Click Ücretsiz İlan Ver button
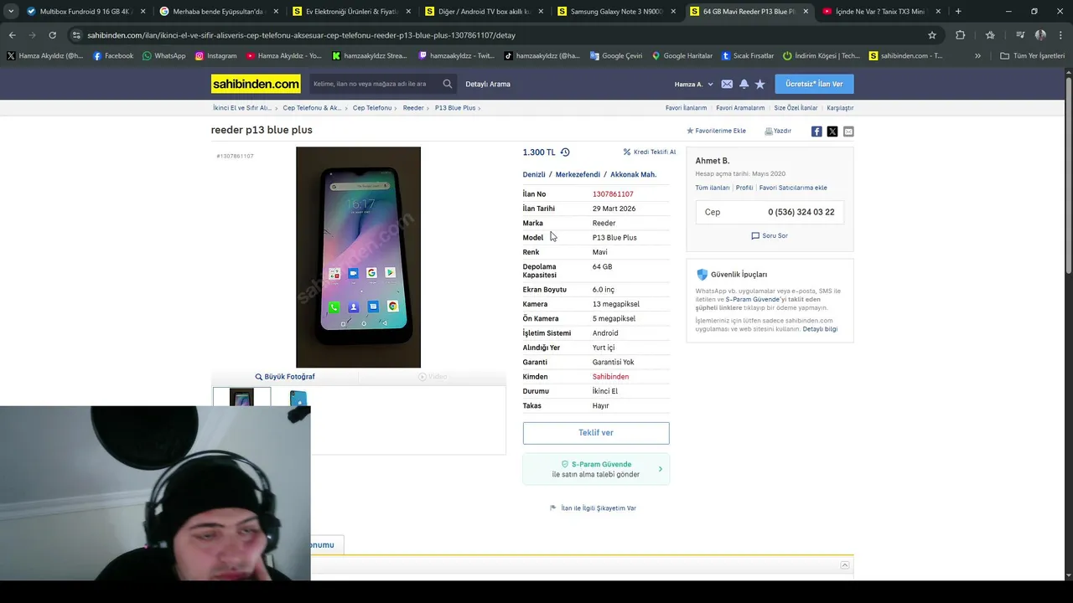The height and width of the screenshot is (603, 1073). [814, 84]
